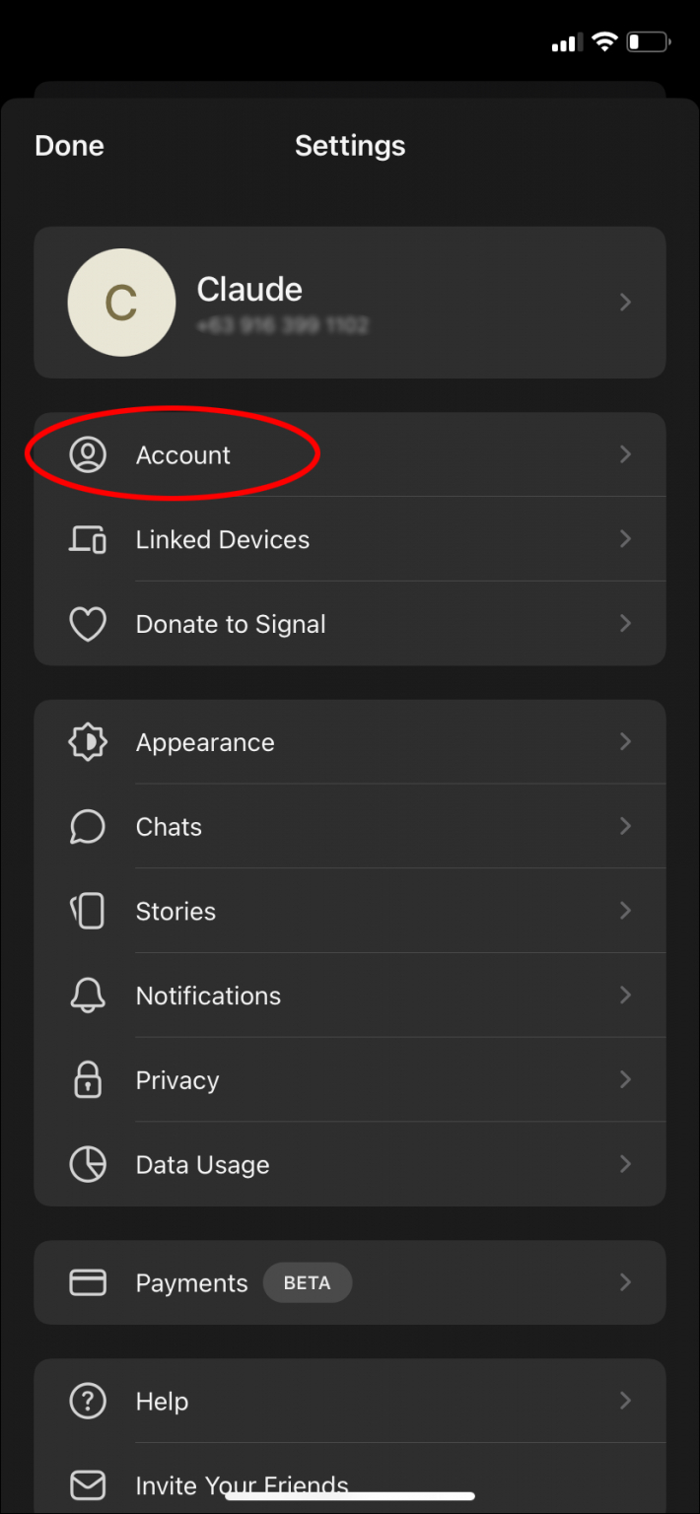Select the Invite Your Friends envelope icon
The height and width of the screenshot is (1514, 700).
point(88,1485)
